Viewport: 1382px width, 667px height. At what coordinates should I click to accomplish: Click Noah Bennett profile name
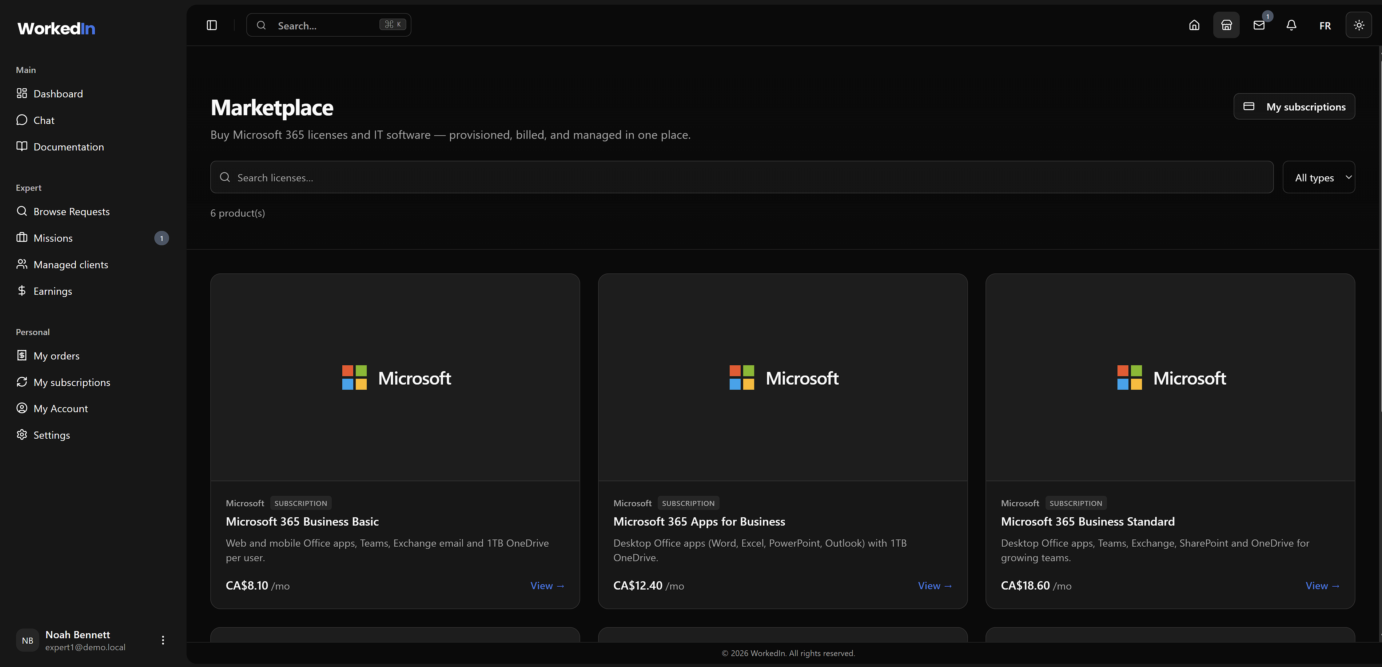(78, 635)
